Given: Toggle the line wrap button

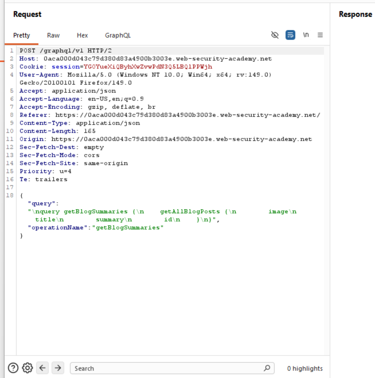Looking at the screenshot, I should [290, 35].
